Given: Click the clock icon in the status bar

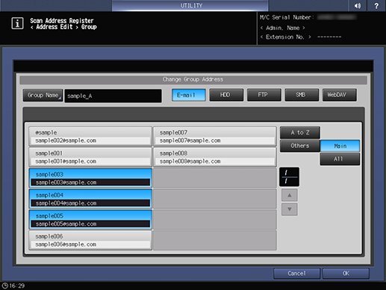Looking at the screenshot, I should pos(5,286).
